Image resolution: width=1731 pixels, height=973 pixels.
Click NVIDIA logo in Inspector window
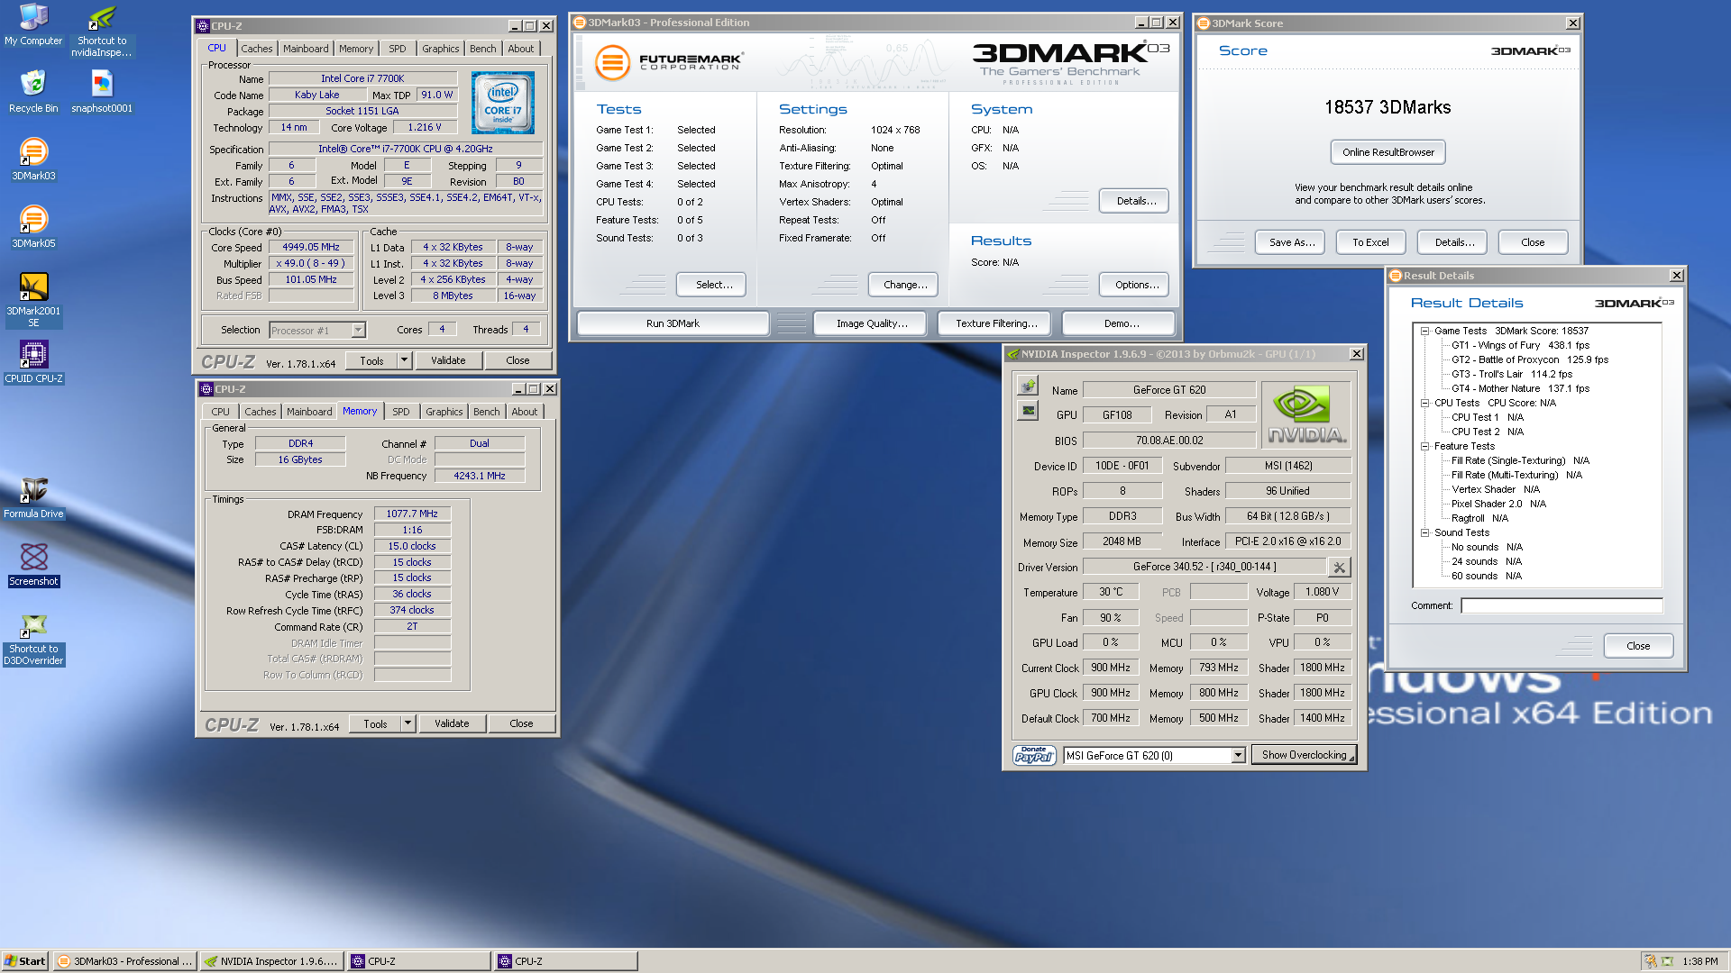1306,414
